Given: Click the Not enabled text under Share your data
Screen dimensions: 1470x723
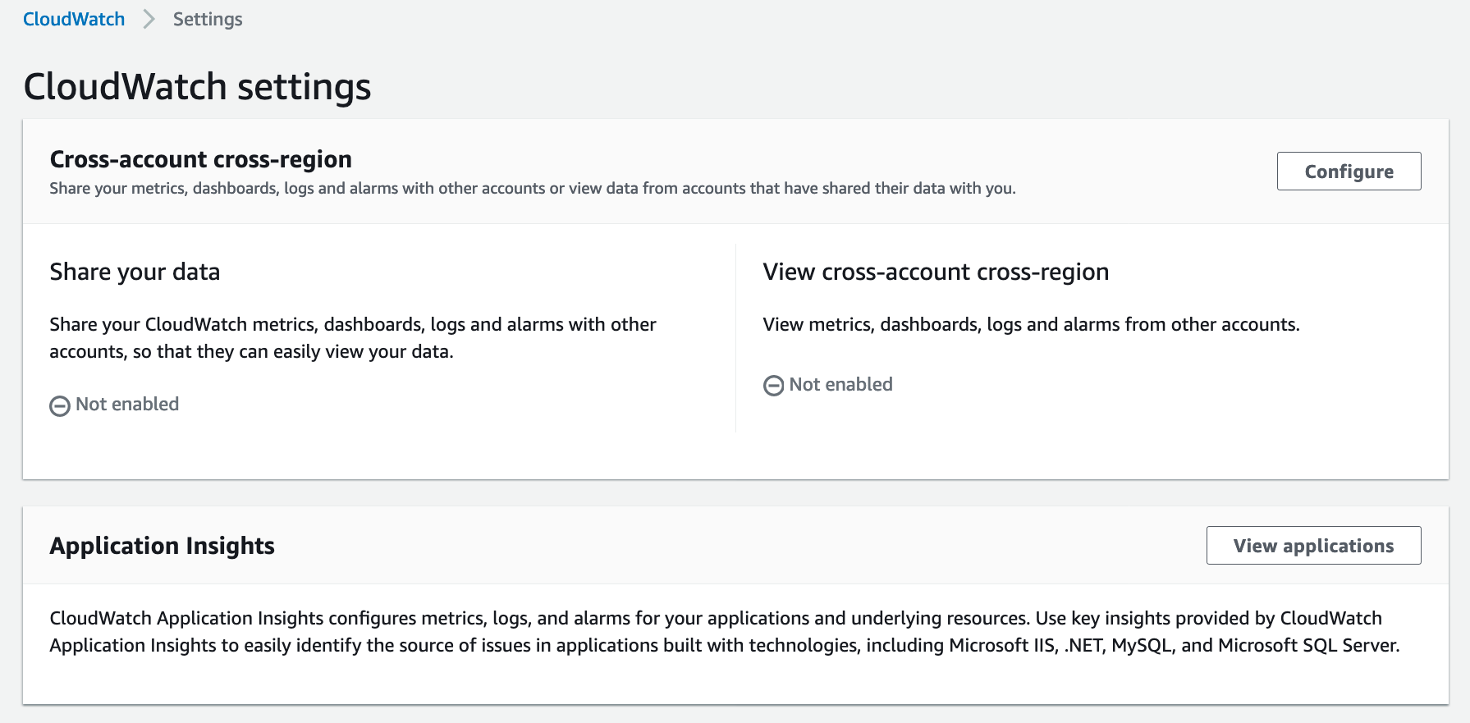Looking at the screenshot, I should click(127, 405).
